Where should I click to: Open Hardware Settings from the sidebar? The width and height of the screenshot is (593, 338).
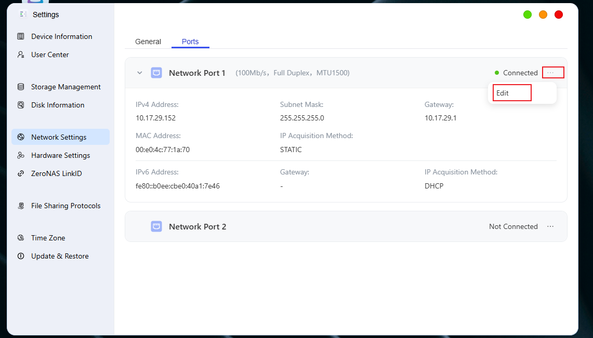pyautogui.click(x=60, y=155)
